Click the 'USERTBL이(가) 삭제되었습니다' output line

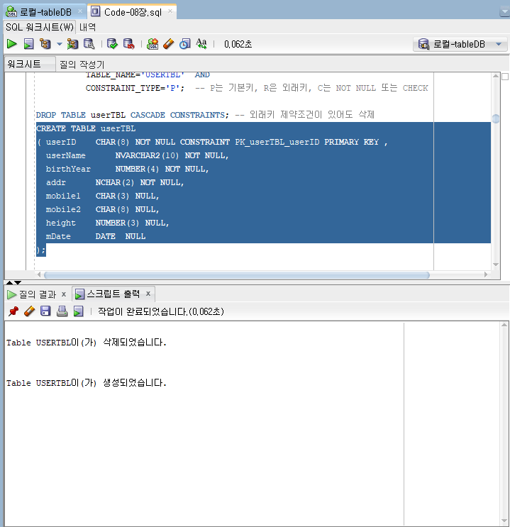click(x=87, y=343)
